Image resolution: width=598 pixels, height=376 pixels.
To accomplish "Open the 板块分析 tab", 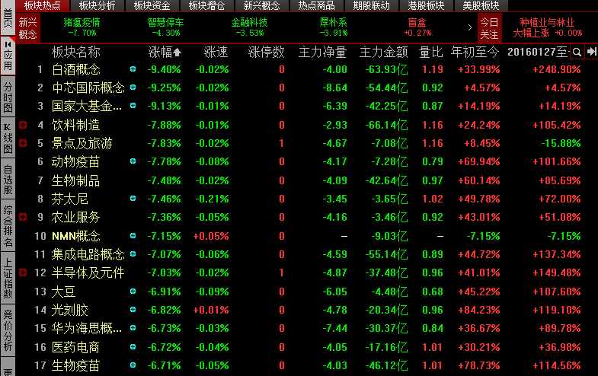I will coord(97,5).
